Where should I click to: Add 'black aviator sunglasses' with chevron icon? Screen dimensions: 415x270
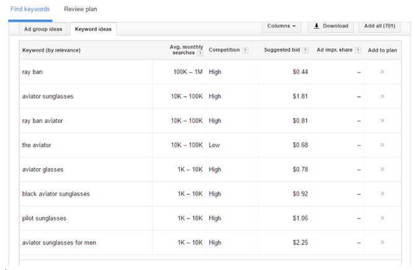point(382,194)
